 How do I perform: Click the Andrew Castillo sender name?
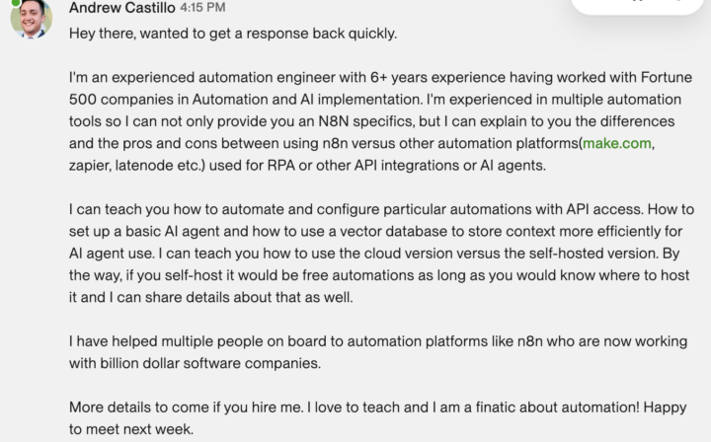tap(118, 8)
